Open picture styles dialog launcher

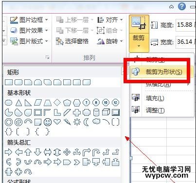[x=47, y=57]
